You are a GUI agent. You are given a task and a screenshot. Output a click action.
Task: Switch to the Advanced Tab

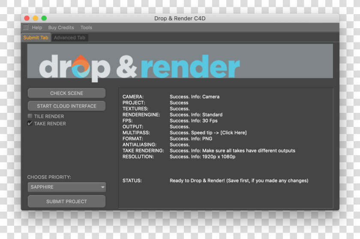(69, 38)
